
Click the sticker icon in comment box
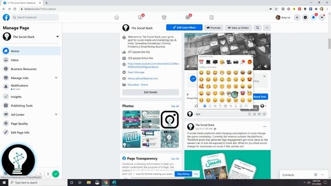click(264, 114)
